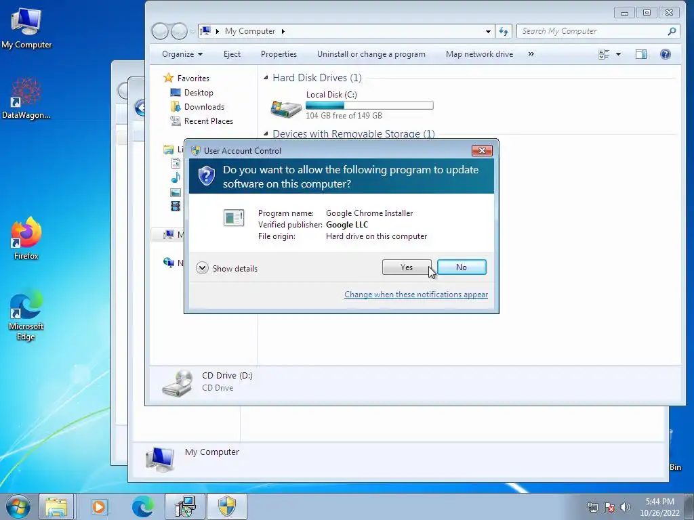The height and width of the screenshot is (520, 694).
Task: Click My Computer in the address path
Action: pyautogui.click(x=249, y=31)
